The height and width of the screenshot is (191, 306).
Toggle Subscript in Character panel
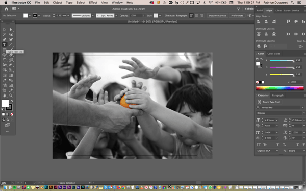point(284,145)
